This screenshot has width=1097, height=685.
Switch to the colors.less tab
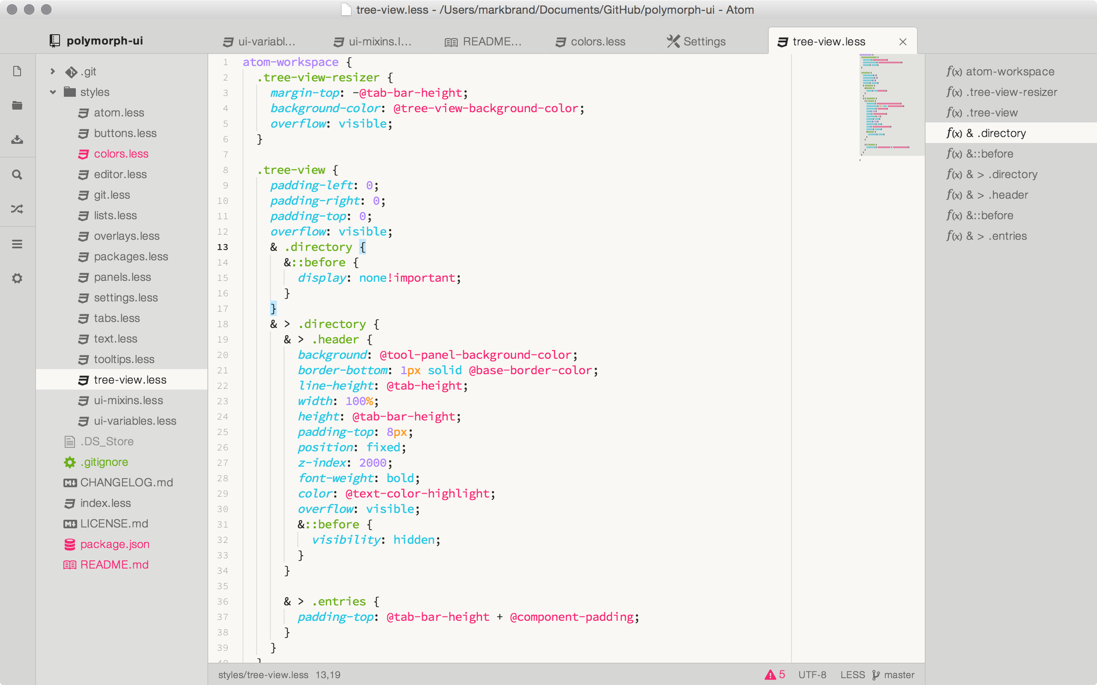[x=597, y=42]
